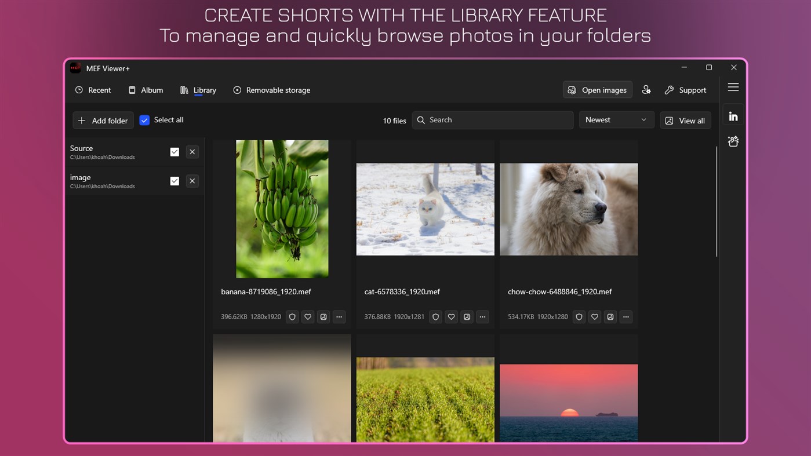Select the magic effects icon in the right sidebar
This screenshot has height=456, width=811.
click(x=733, y=141)
